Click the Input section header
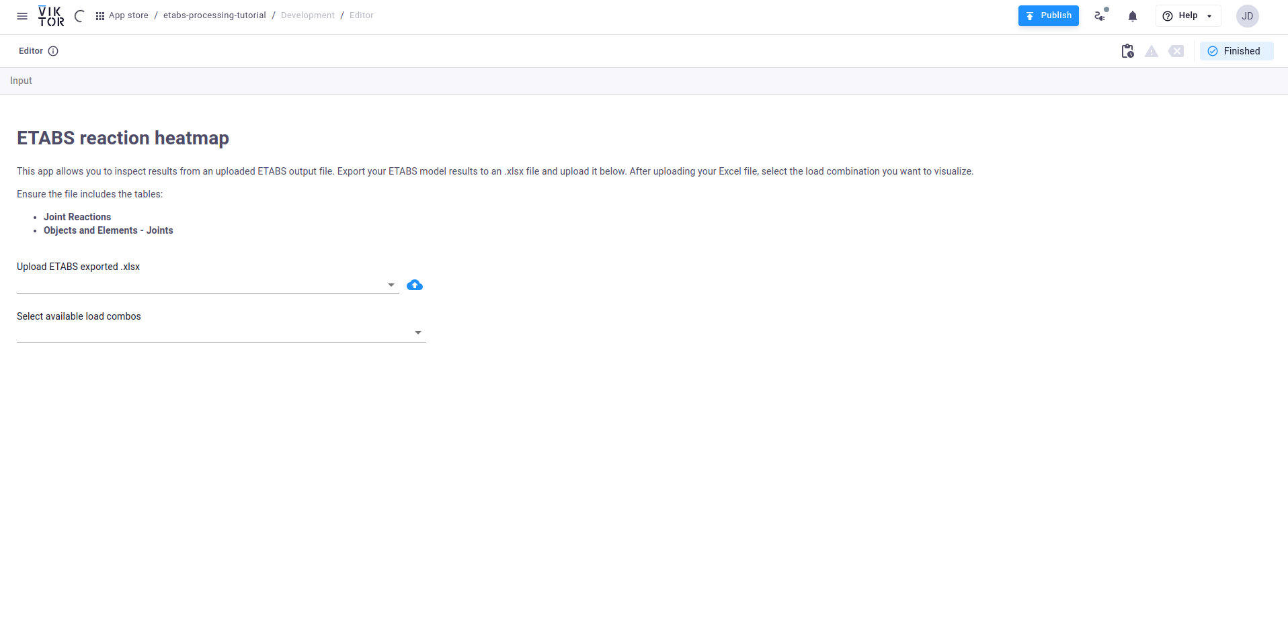Image resolution: width=1288 pixels, height=640 pixels. pos(21,81)
